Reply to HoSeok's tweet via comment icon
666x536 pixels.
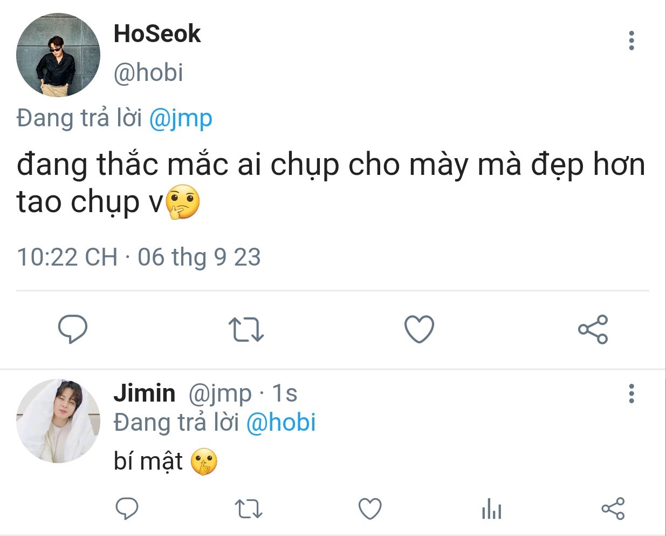pyautogui.click(x=73, y=329)
